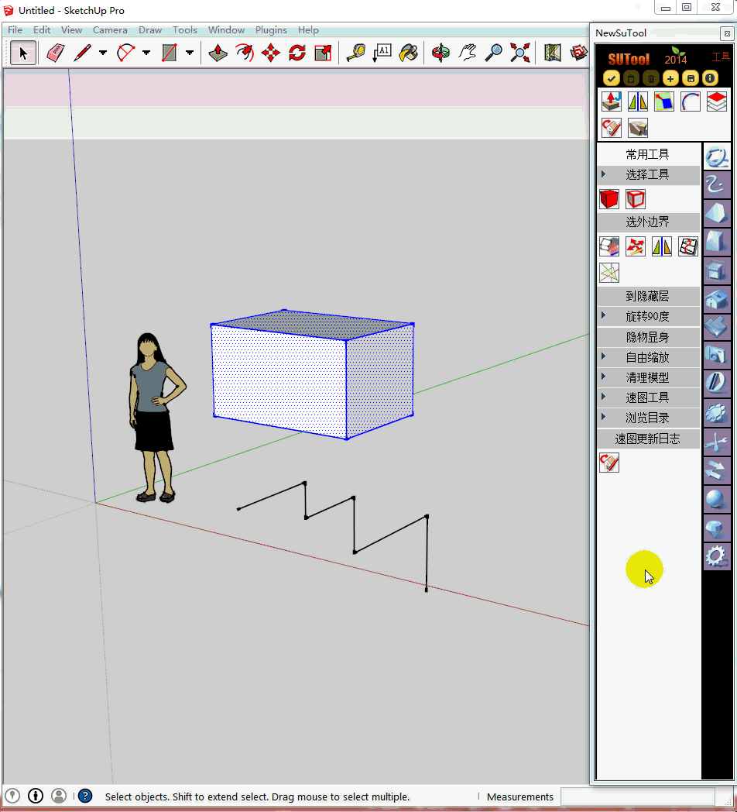Click the Zoom Extents tool
737x812 pixels.
coord(519,53)
